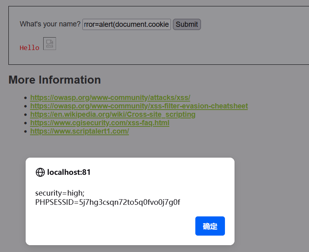
Task: Follow the scriptalert1.com link
Action: point(79,131)
